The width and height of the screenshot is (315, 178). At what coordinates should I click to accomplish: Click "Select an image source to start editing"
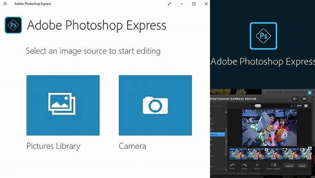click(93, 51)
